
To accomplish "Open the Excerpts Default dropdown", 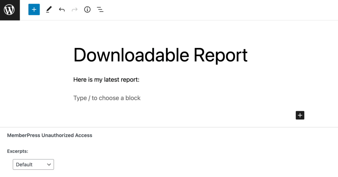I will click(33, 164).
